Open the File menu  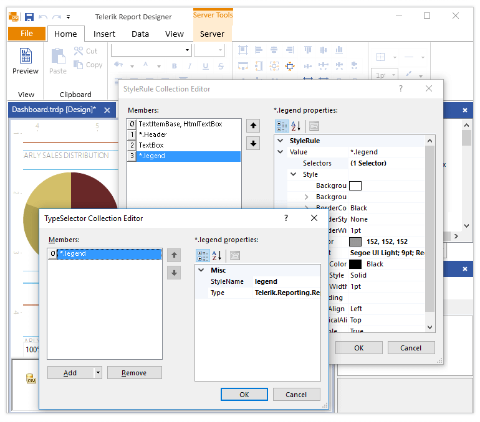point(27,34)
